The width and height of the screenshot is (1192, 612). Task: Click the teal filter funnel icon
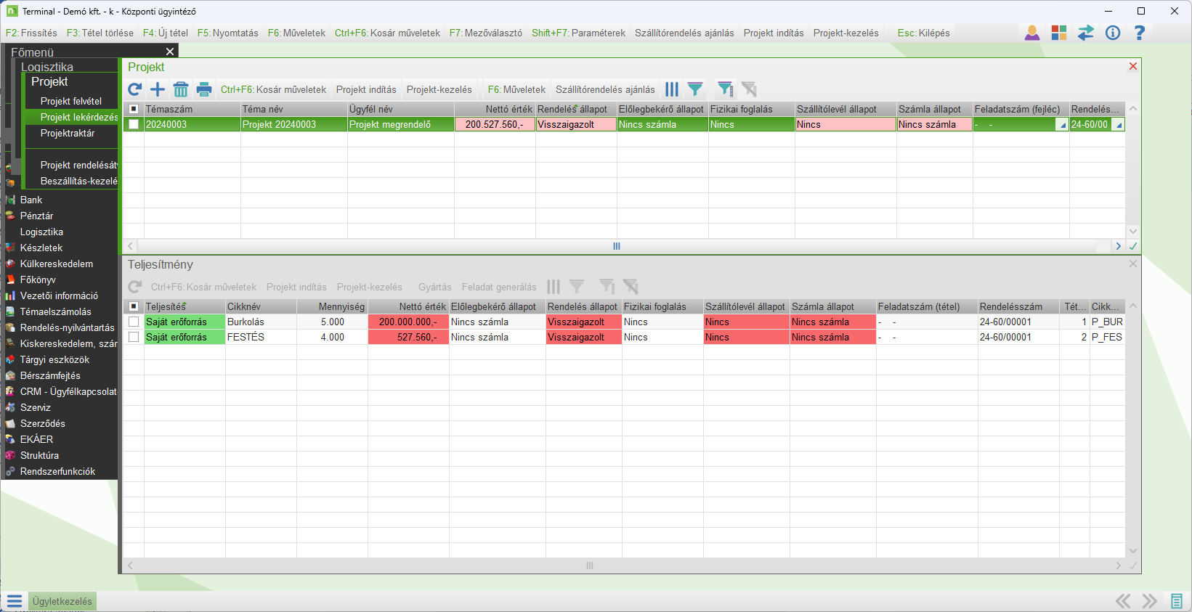(x=695, y=89)
